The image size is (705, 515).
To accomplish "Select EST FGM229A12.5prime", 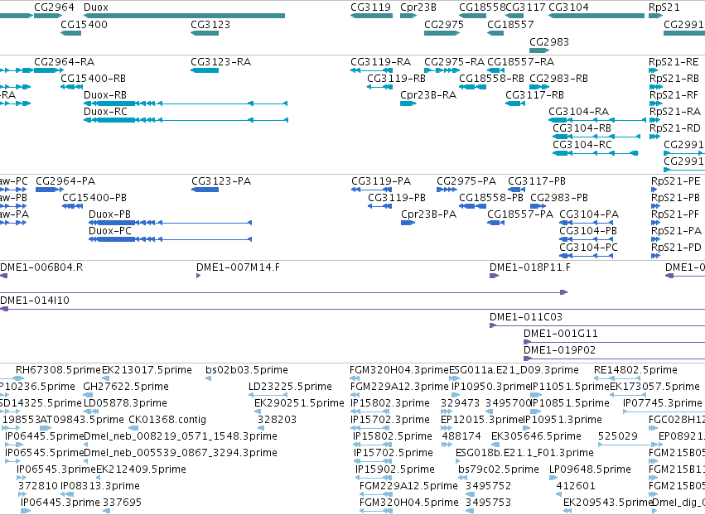I will (375, 495).
